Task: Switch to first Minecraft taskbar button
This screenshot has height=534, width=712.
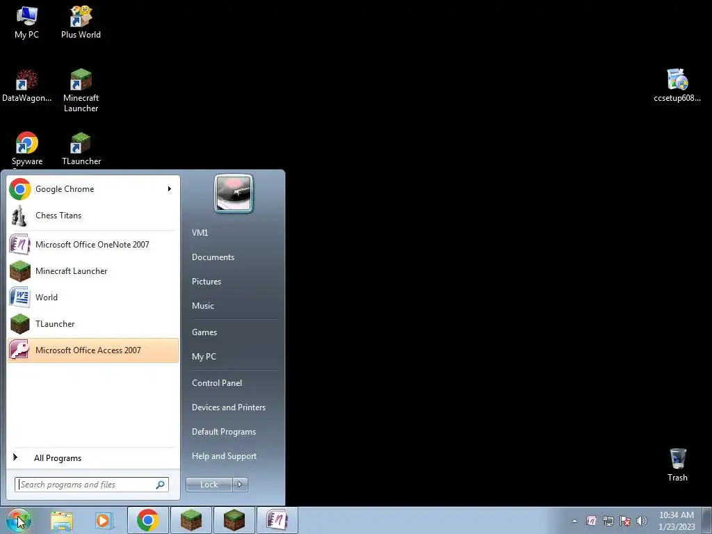Action: pyautogui.click(x=191, y=520)
